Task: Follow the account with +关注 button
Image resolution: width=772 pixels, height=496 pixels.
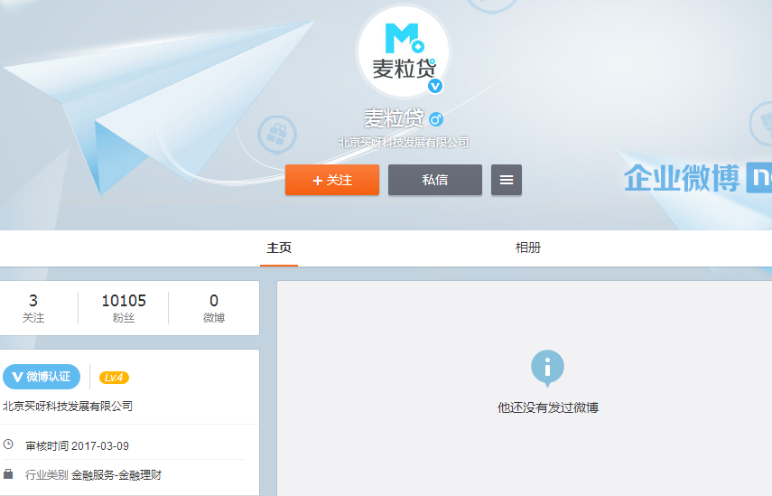Action: 332,180
